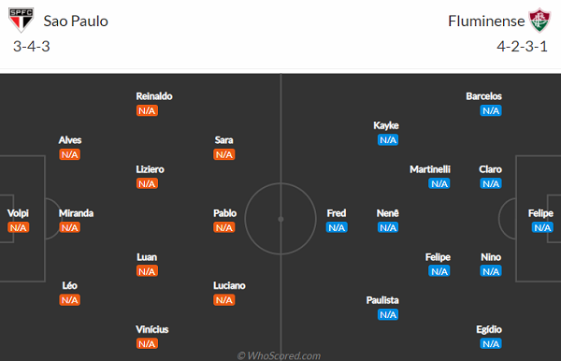The width and height of the screenshot is (561, 361).
Task: Click Reinaldo's orange N/A rating badge
Action: pos(147,110)
